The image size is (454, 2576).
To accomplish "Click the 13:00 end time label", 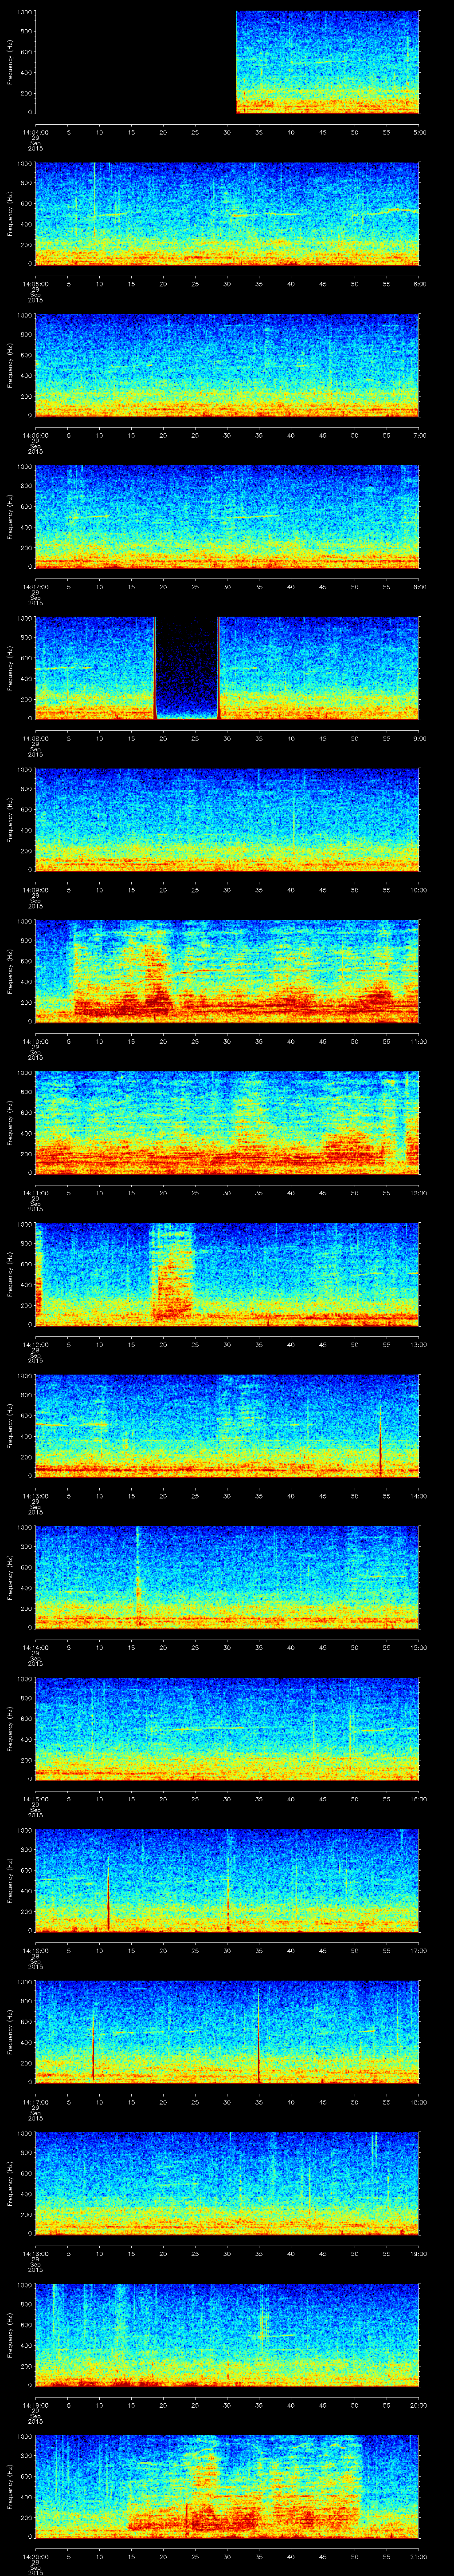I will pos(419,1344).
